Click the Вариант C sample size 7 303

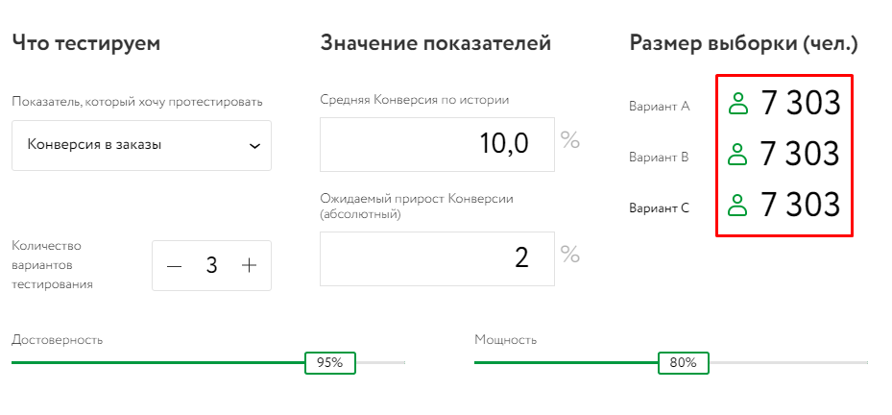801,205
